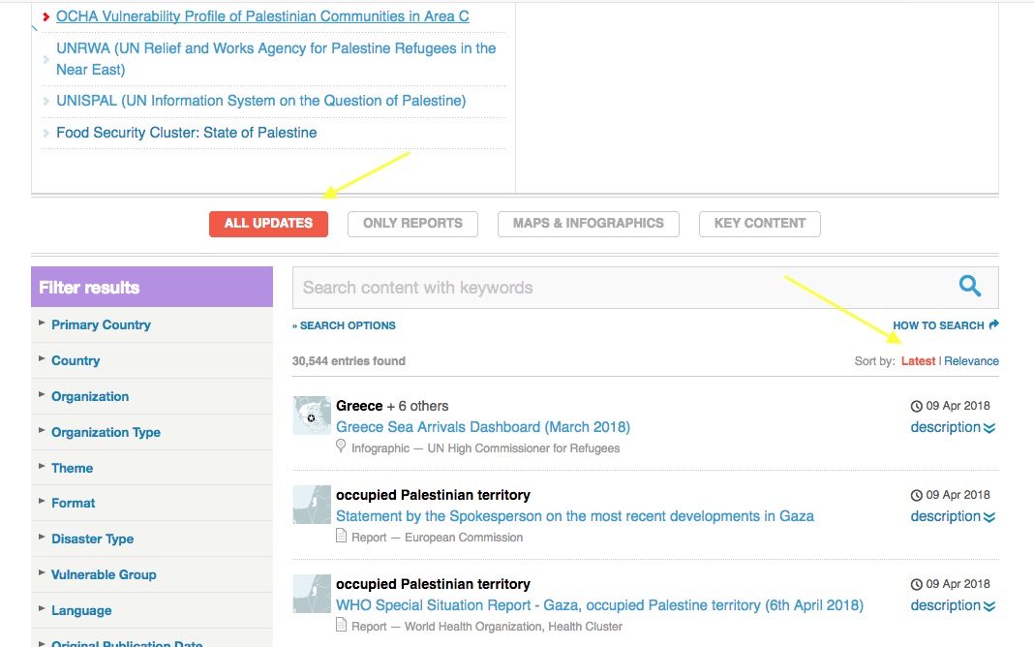Click the clock icon beside the Gaza statement date
Viewport: 1034px width, 647px height.
(x=917, y=495)
